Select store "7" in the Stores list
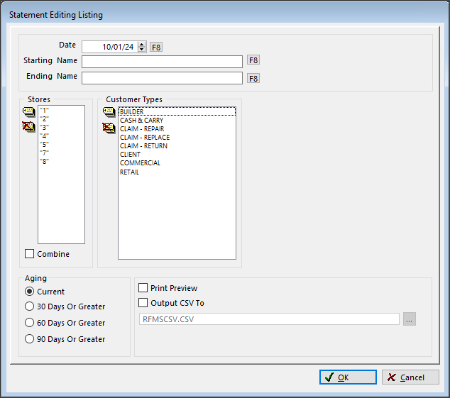The width and height of the screenshot is (450, 398). click(62, 153)
